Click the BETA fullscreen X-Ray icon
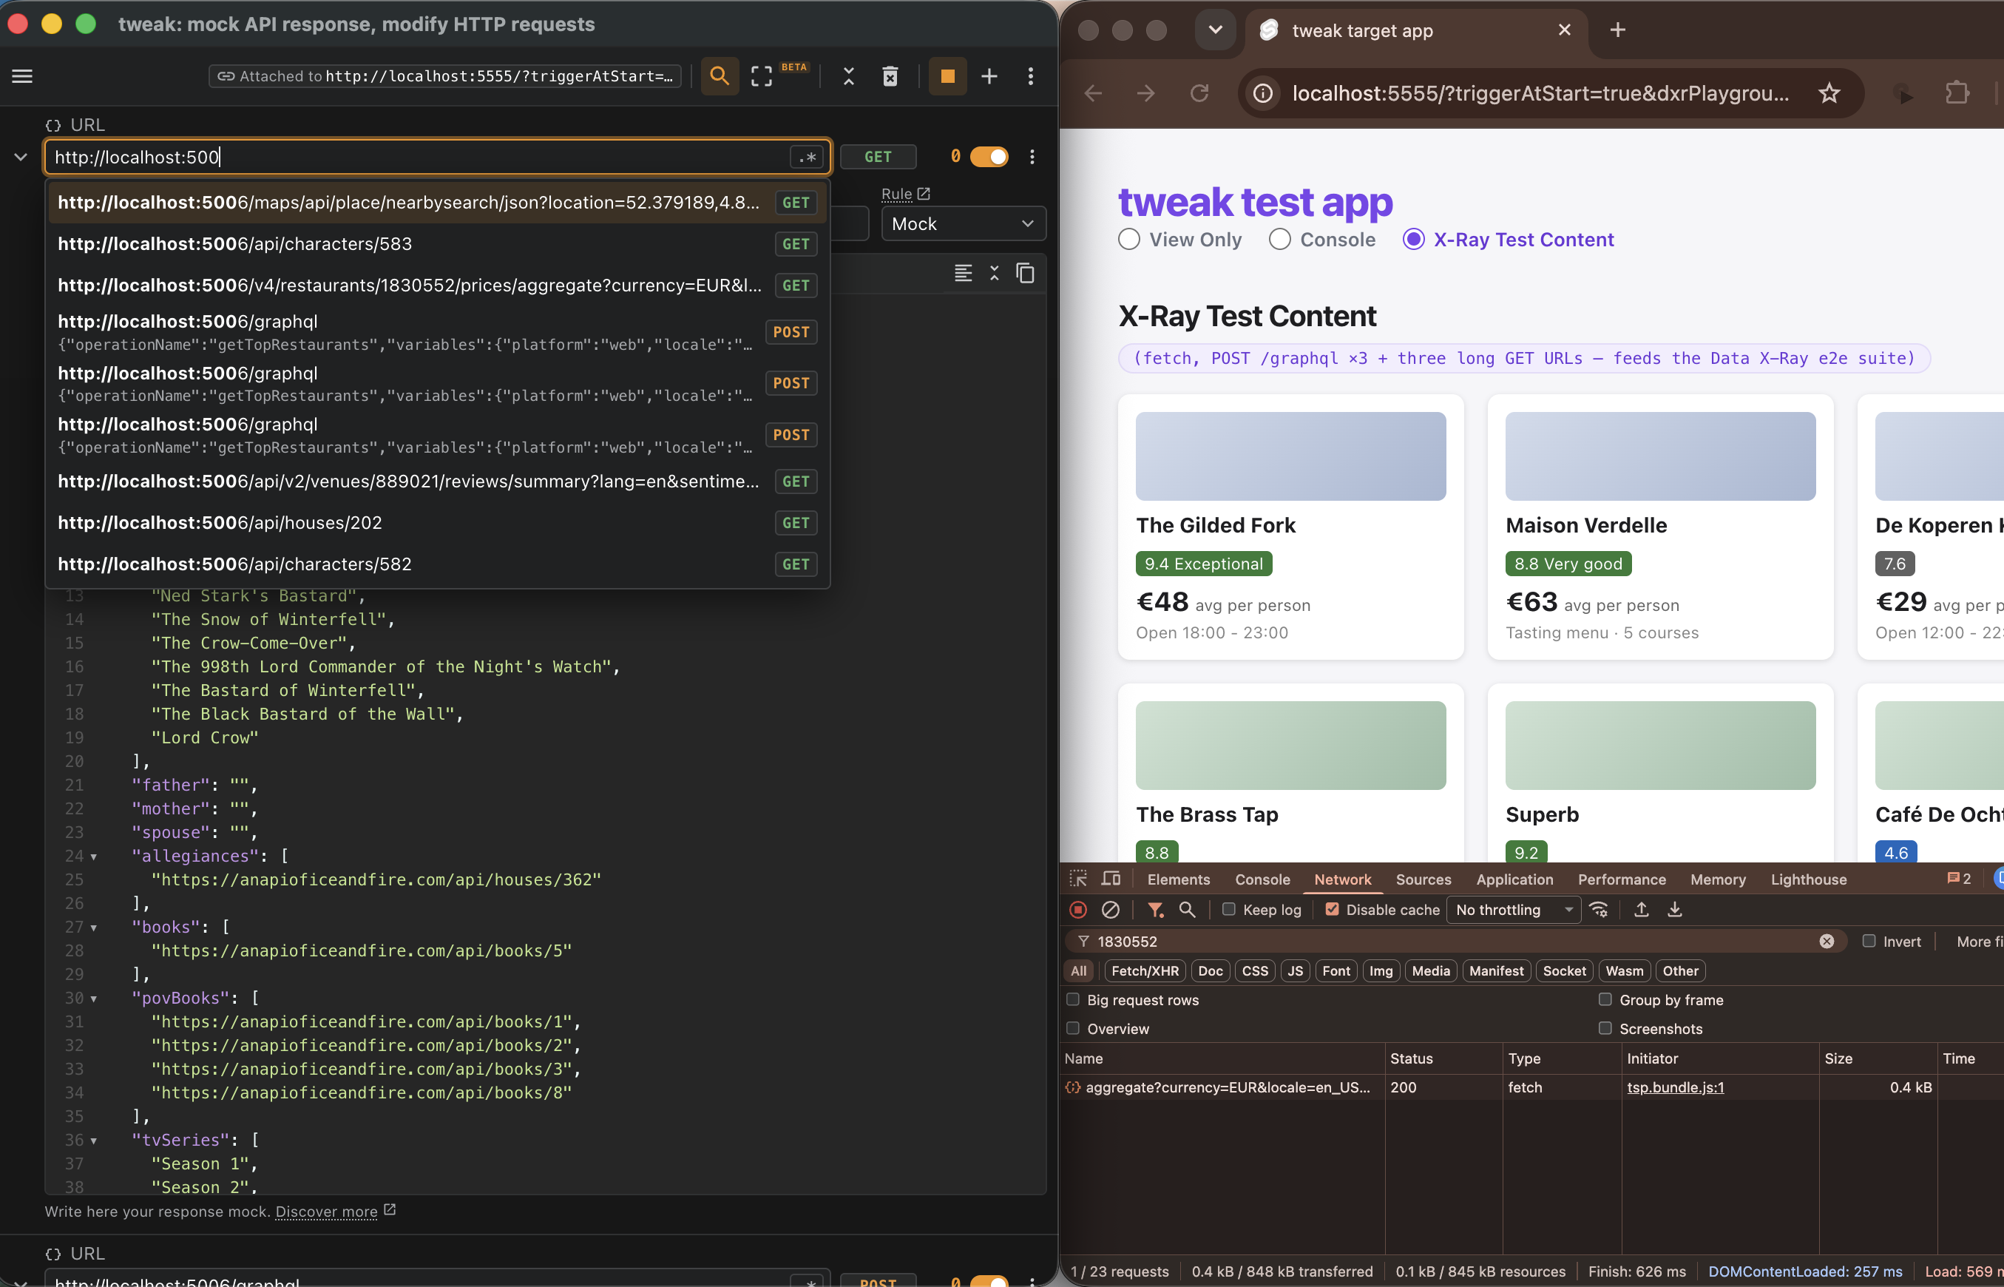The width and height of the screenshot is (2004, 1287). [x=761, y=76]
